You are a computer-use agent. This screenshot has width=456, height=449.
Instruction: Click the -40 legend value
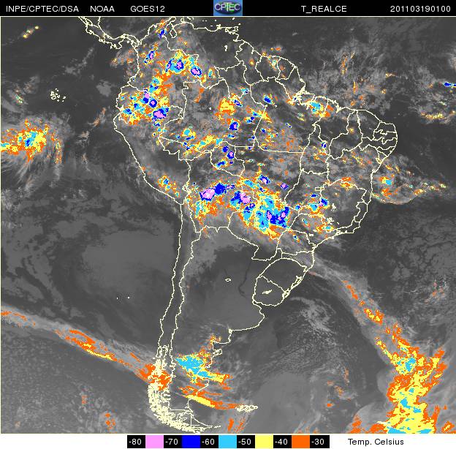click(x=282, y=442)
